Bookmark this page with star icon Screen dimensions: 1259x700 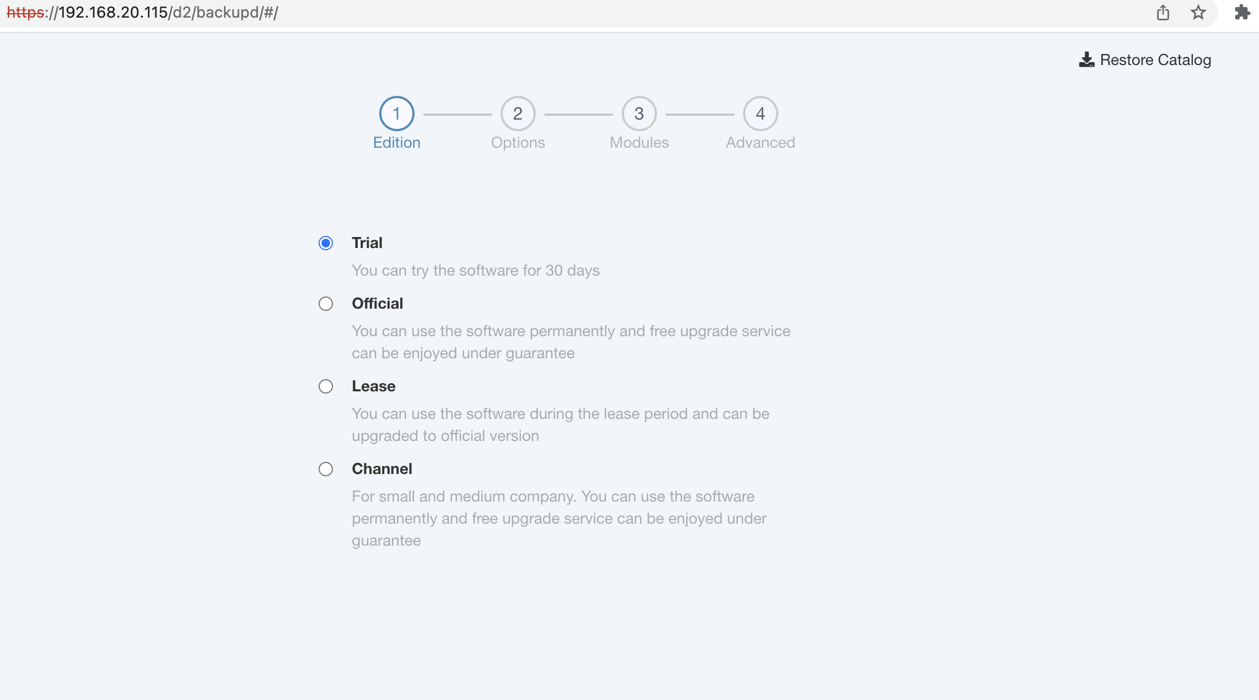(1198, 13)
